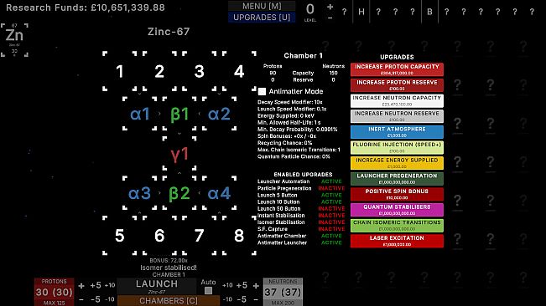Toggle the Auto launch checkbox
Viewport: 546px width, 306px height.
(208, 291)
